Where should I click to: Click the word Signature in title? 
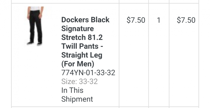click(77, 29)
